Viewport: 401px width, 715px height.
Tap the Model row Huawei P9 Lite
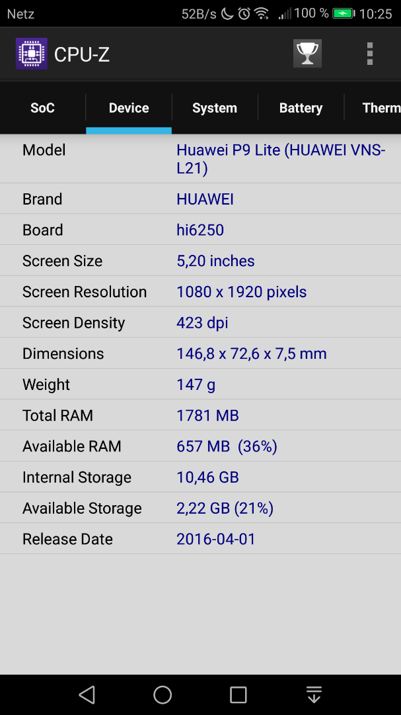tap(200, 159)
